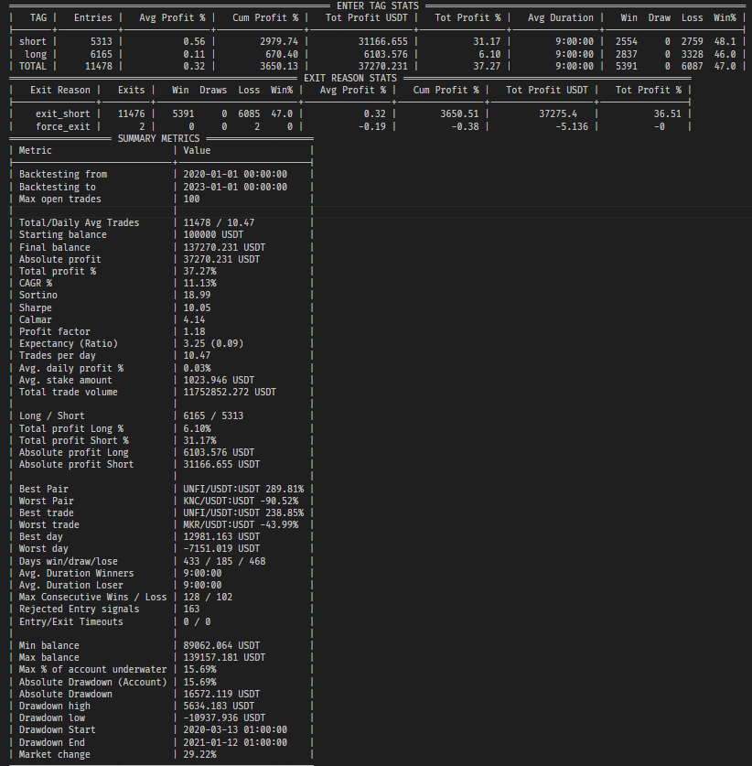Screen dimensions: 752x766
Task: Click Min balance value 89062.064 USDT
Action: (x=221, y=646)
